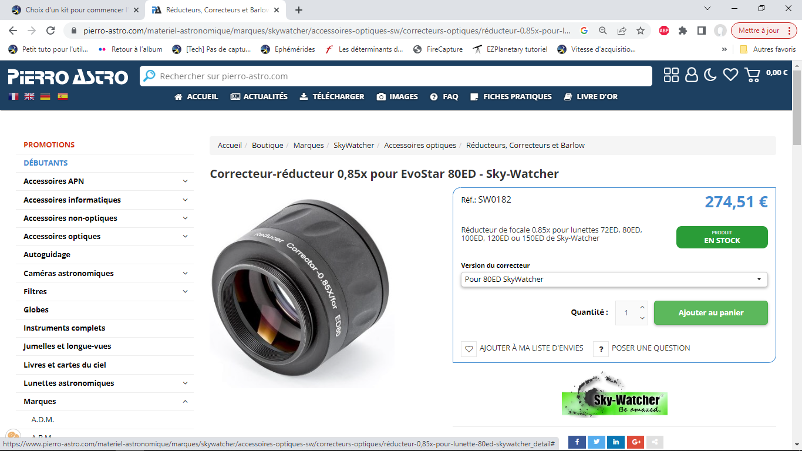Switch site language to French flag
Image resolution: width=802 pixels, height=451 pixels.
pos(14,96)
